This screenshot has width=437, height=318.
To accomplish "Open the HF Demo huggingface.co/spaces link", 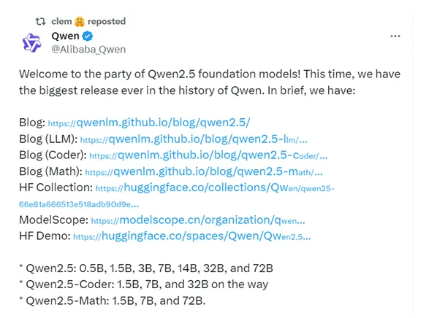I will [x=191, y=236].
